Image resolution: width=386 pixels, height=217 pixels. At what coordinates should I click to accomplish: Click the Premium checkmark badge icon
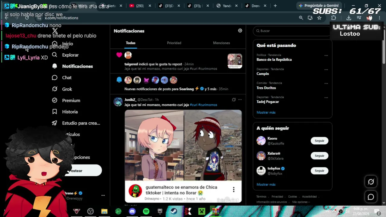coord(55,100)
